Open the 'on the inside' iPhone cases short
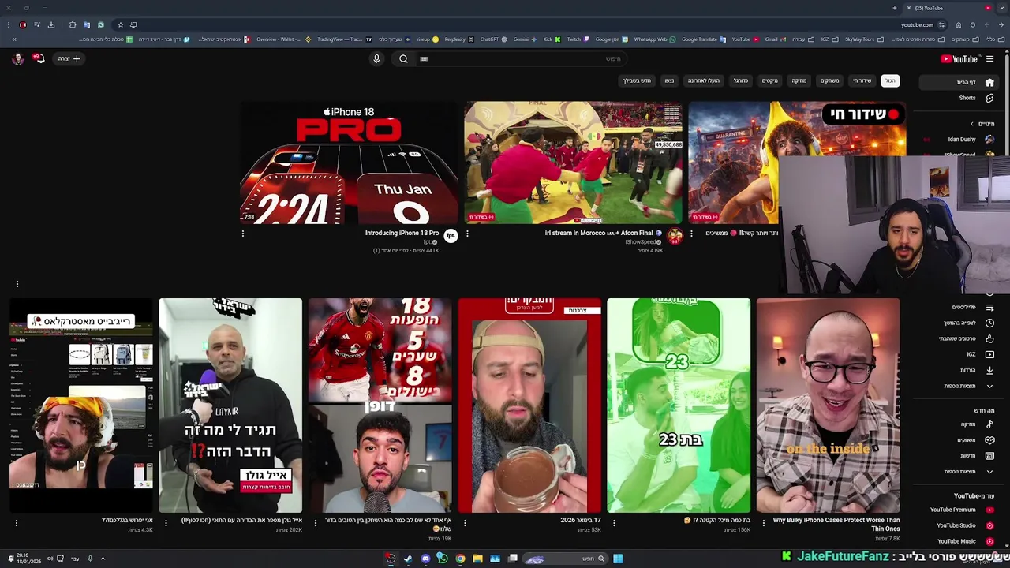This screenshot has height=568, width=1010. 828,405
